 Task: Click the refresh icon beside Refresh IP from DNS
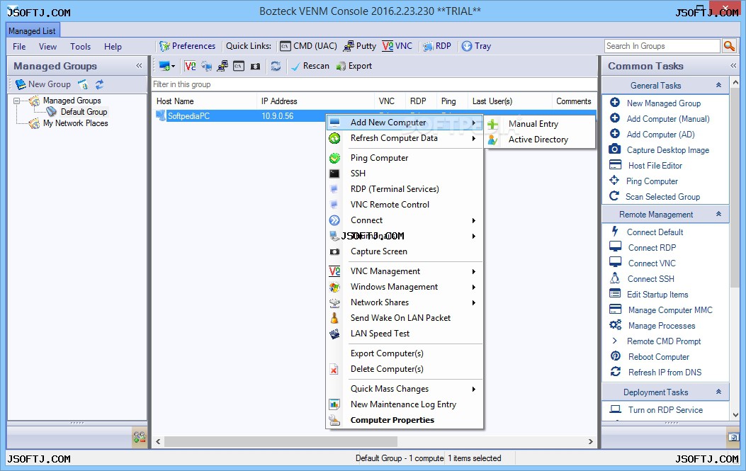[x=615, y=372]
